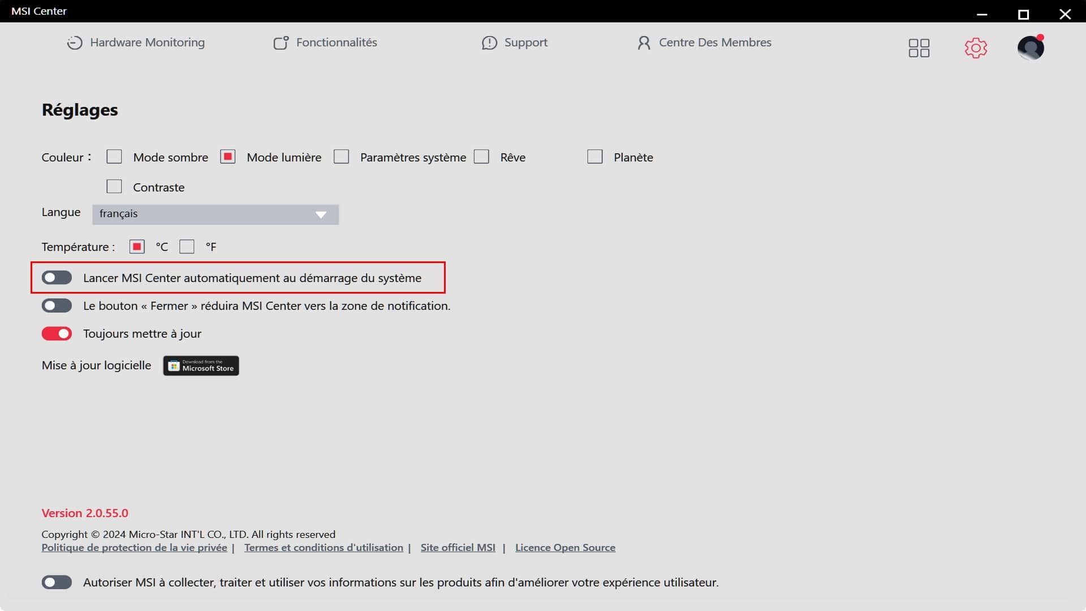The image size is (1086, 611).
Task: Check the Mode sombre checkbox
Action: point(114,157)
